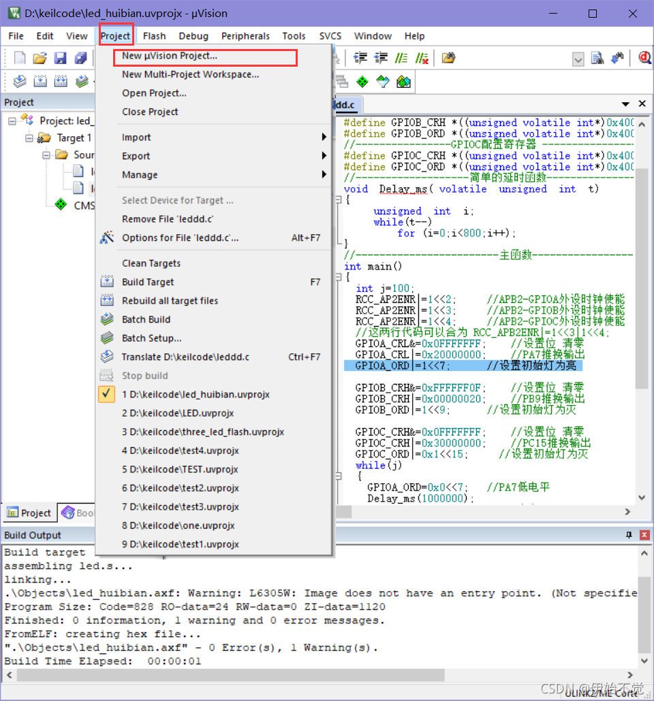
Task: Open the editor window list dropdown arrow
Action: point(626,104)
